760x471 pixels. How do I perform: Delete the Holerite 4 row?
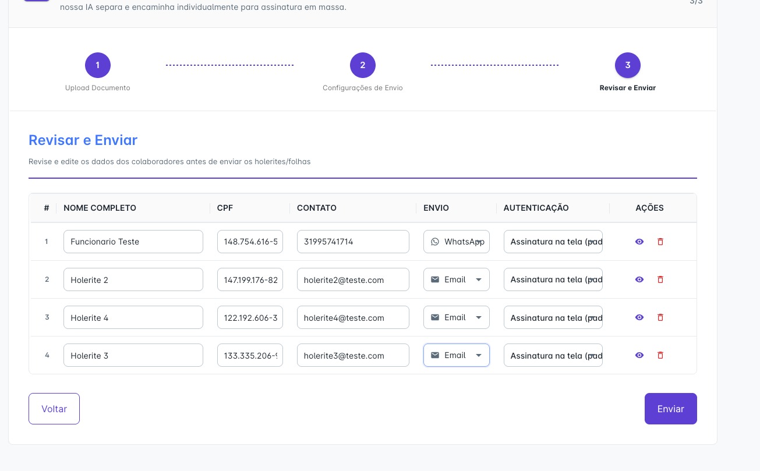click(x=660, y=317)
